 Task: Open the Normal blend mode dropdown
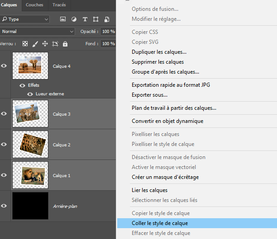(37, 32)
